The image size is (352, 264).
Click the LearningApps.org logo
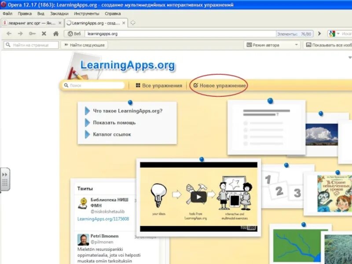128,65
